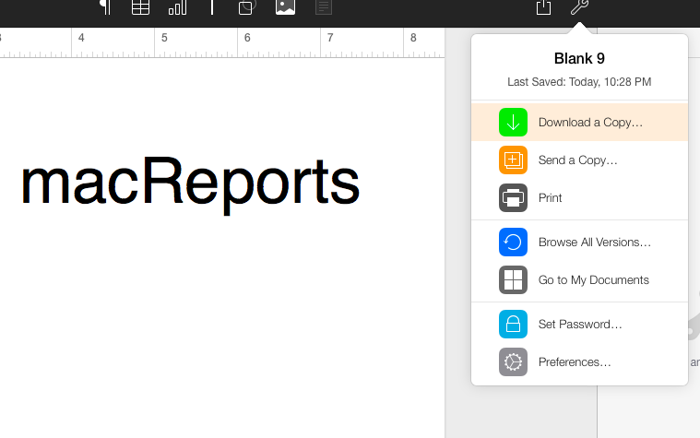
Task: Click the document title Blank 9
Action: pos(579,58)
